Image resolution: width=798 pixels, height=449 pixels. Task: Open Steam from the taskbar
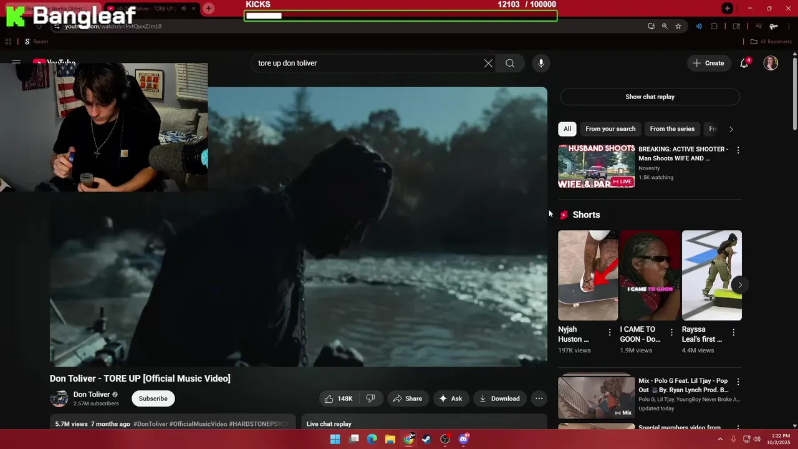click(x=426, y=439)
